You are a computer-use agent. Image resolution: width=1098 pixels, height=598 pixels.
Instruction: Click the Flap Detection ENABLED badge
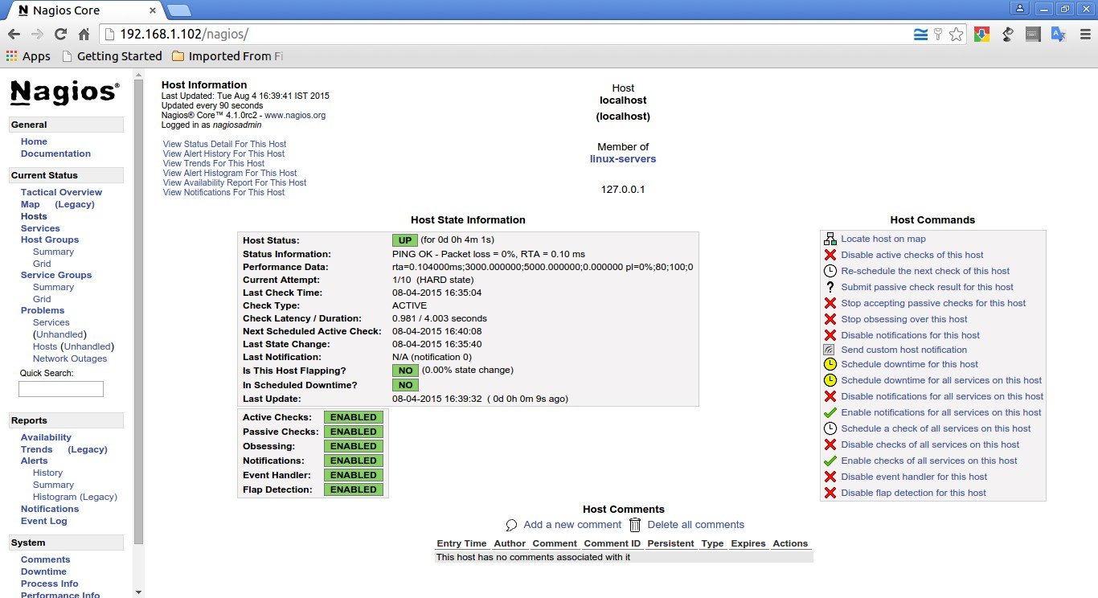(354, 489)
